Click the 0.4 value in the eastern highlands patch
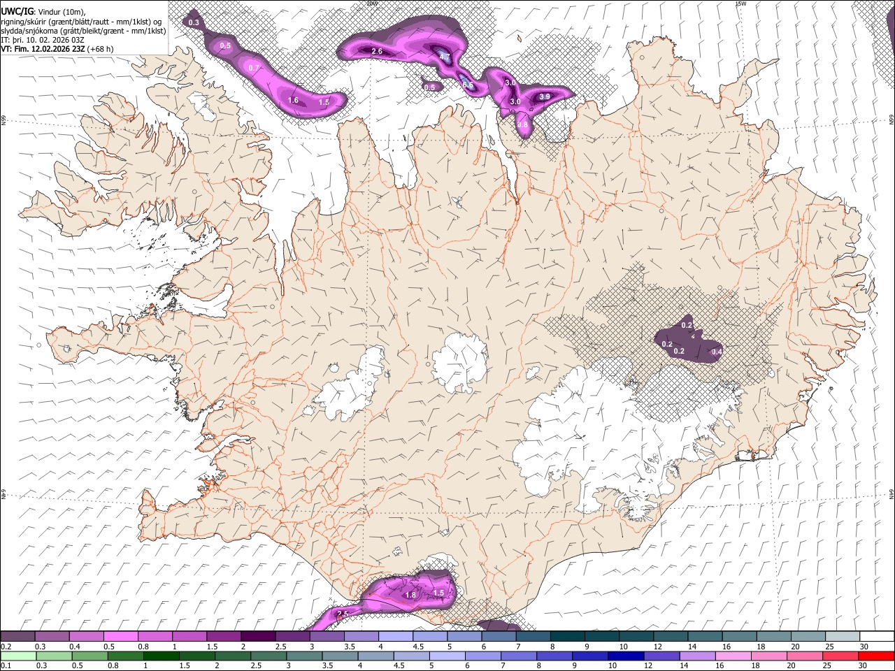This screenshot has width=895, height=671. (717, 352)
